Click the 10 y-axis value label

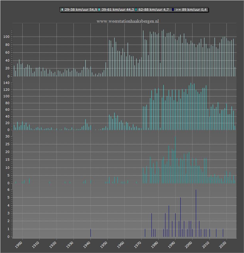(x=7, y=168)
